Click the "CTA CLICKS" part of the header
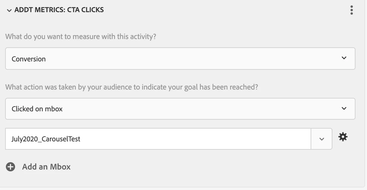 [x=85, y=10]
